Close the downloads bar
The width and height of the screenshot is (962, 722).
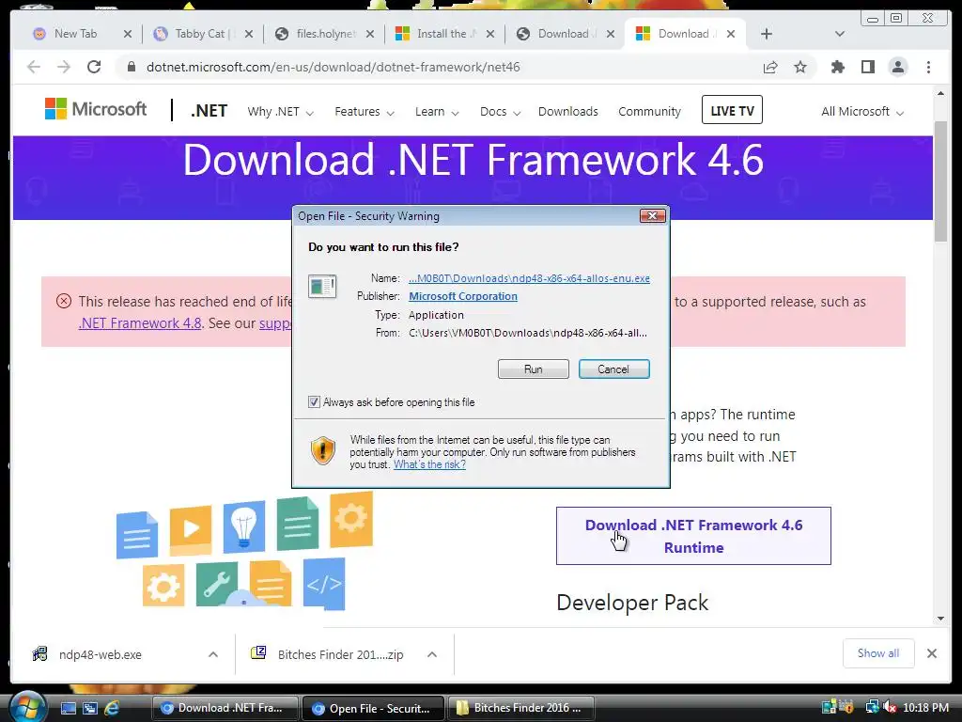point(932,653)
